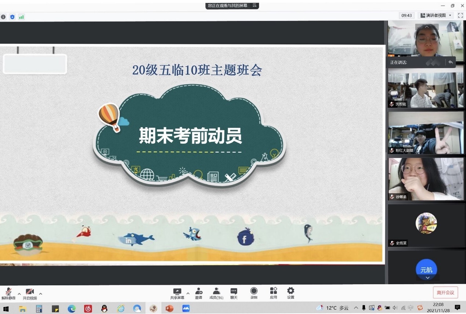Open meeting Settings (设置) gear
466x314 pixels.
[290, 293]
